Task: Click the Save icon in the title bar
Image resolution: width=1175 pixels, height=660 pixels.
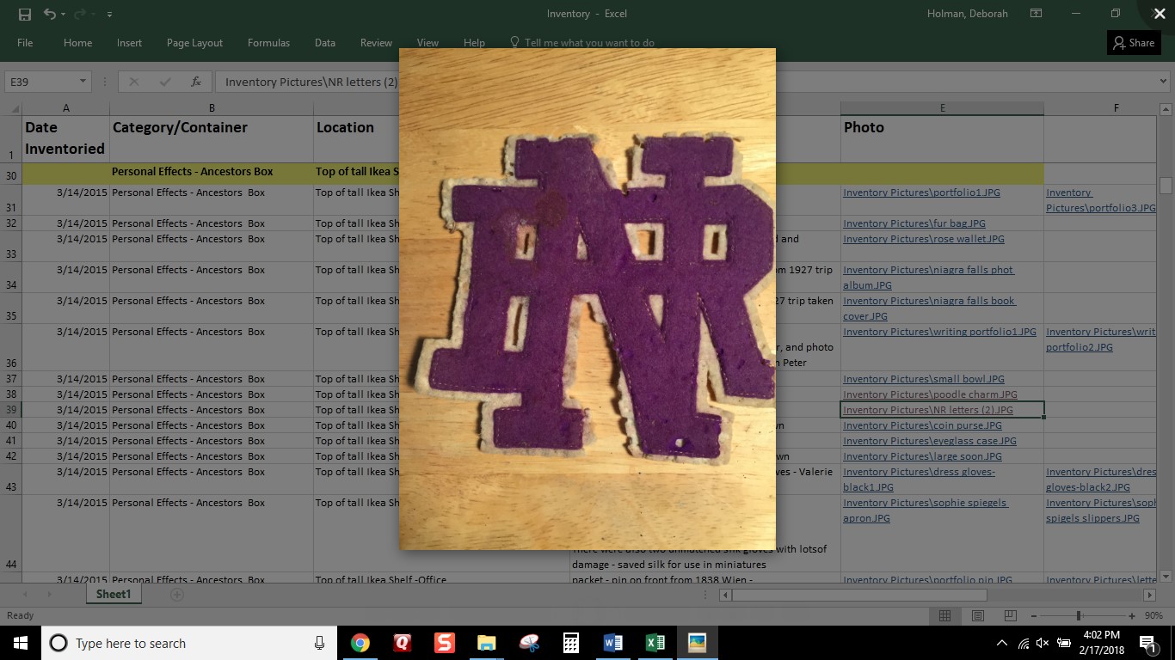Action: click(x=24, y=14)
